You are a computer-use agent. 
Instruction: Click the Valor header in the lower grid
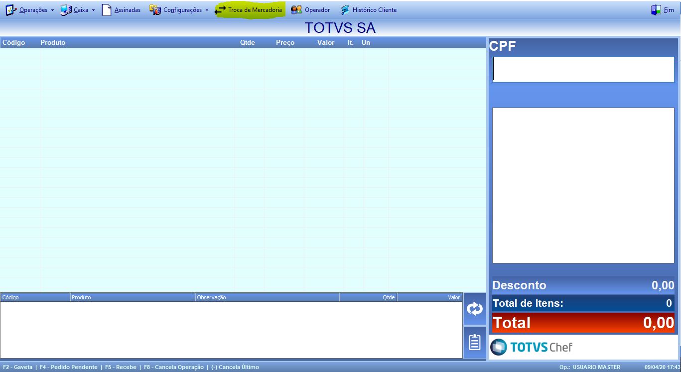(429, 297)
